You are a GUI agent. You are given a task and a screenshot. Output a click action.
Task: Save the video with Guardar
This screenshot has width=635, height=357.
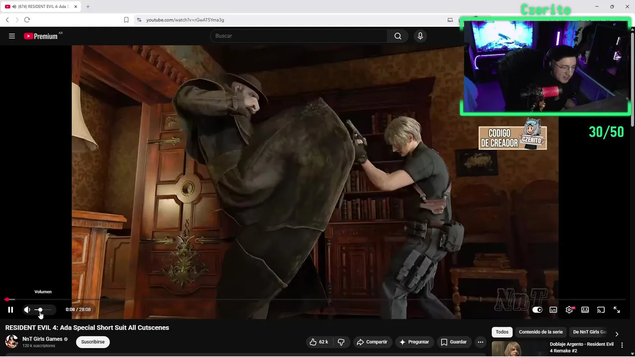pos(454,342)
